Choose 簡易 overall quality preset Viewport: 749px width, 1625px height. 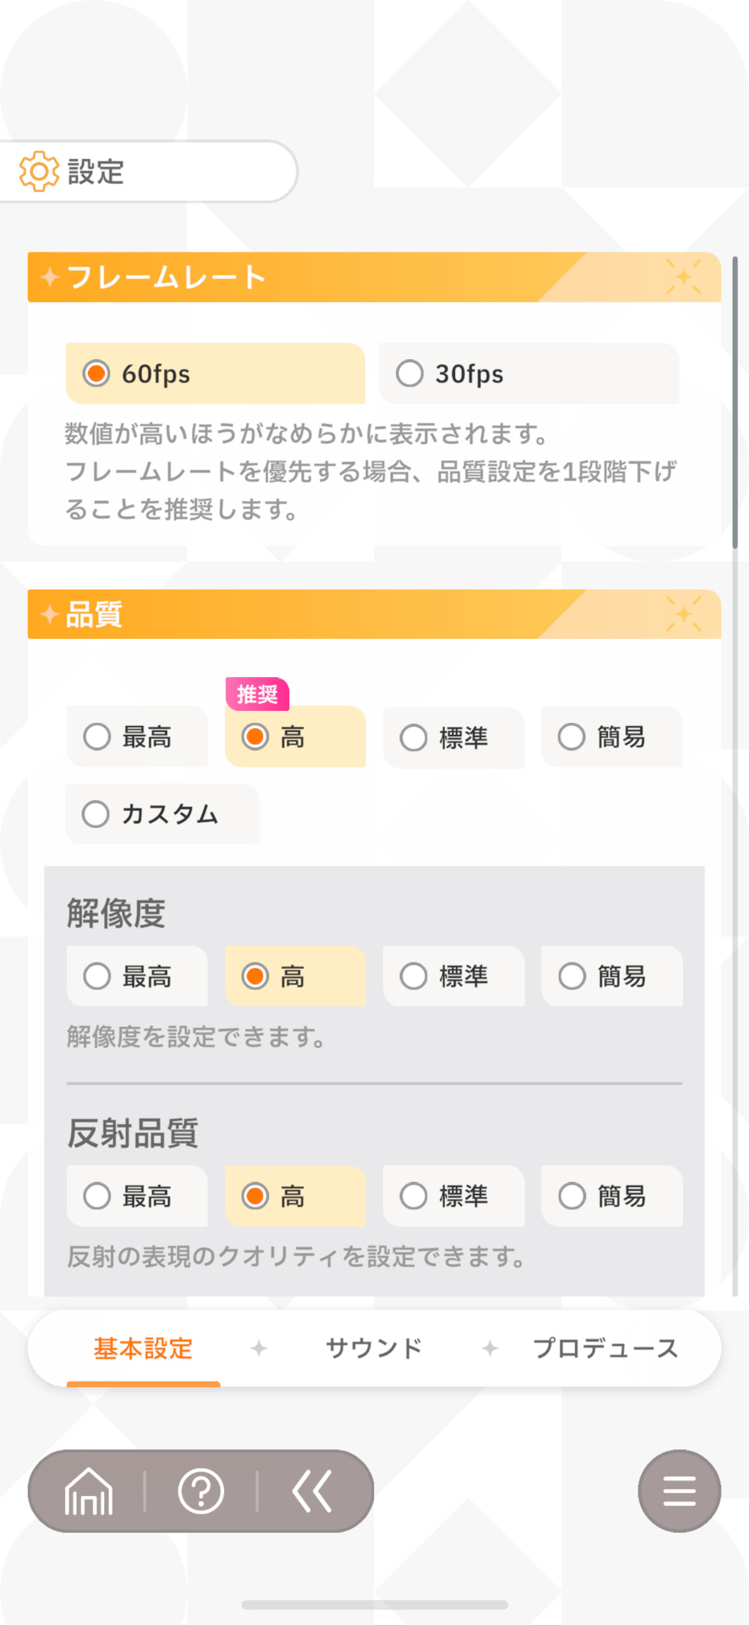[612, 737]
